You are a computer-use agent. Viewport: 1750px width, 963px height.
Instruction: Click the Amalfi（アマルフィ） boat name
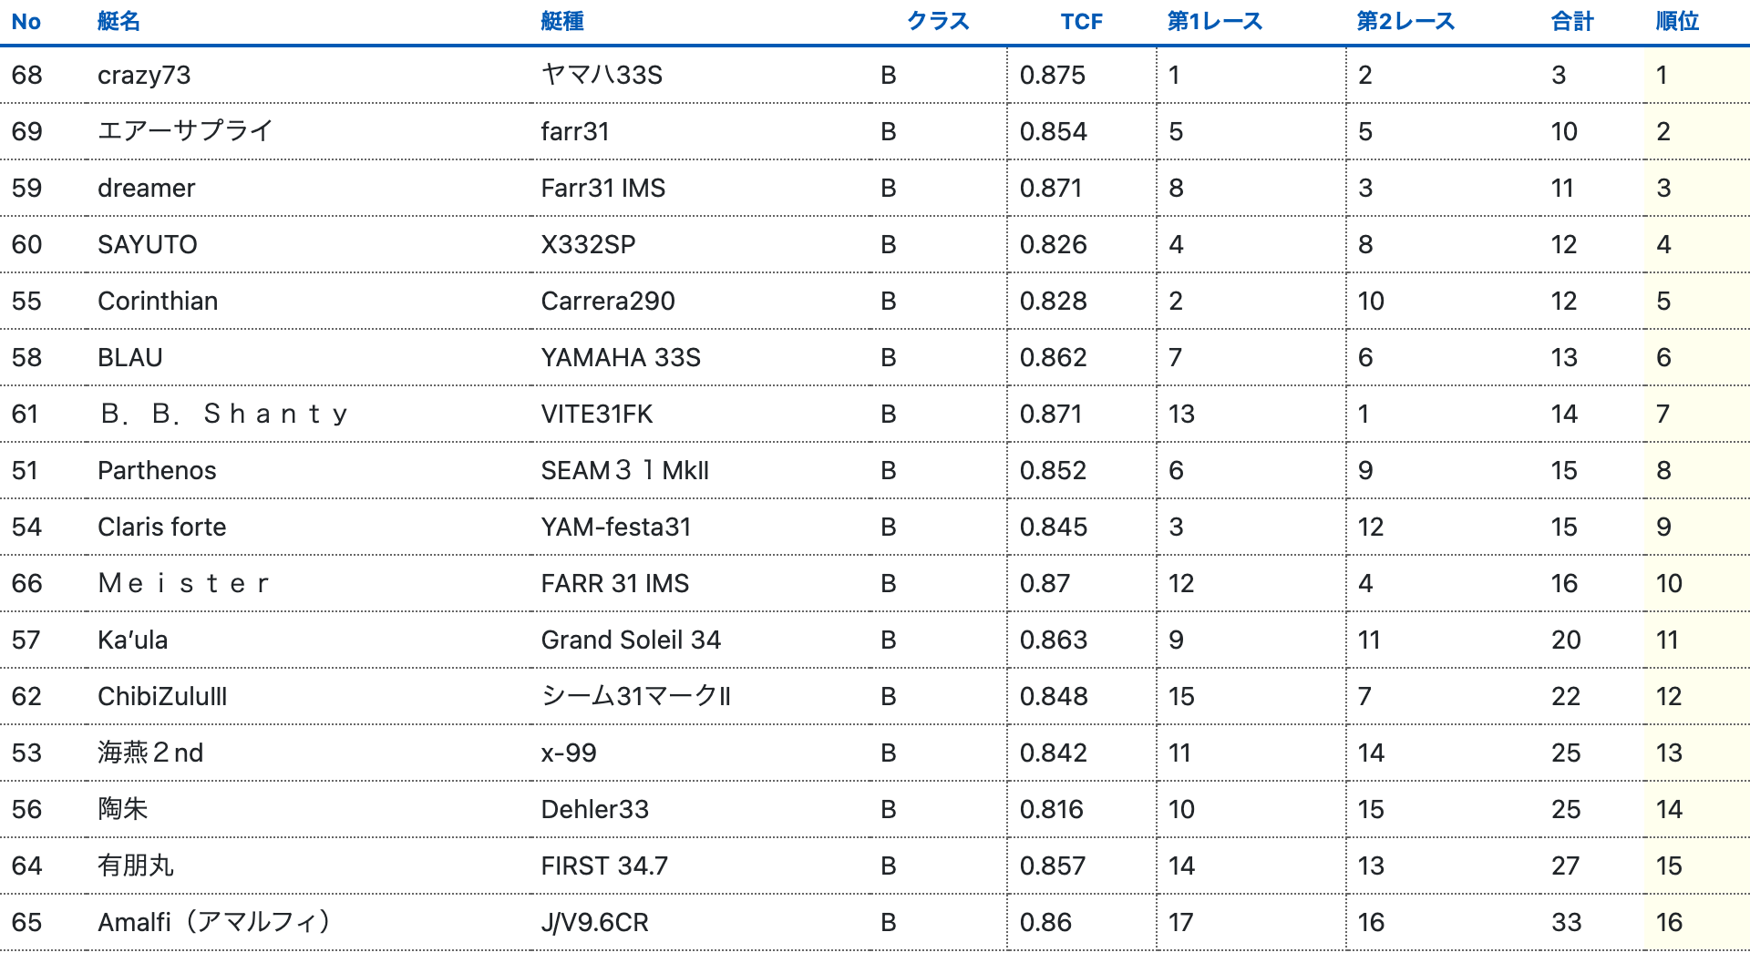pos(214,922)
